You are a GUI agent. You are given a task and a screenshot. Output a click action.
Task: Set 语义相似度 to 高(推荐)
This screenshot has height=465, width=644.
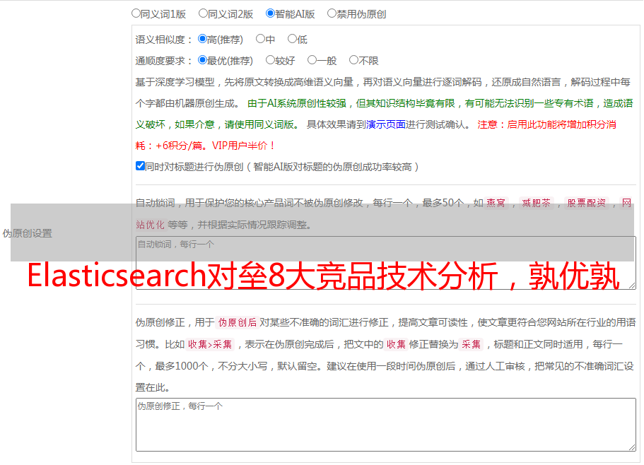tap(202, 39)
